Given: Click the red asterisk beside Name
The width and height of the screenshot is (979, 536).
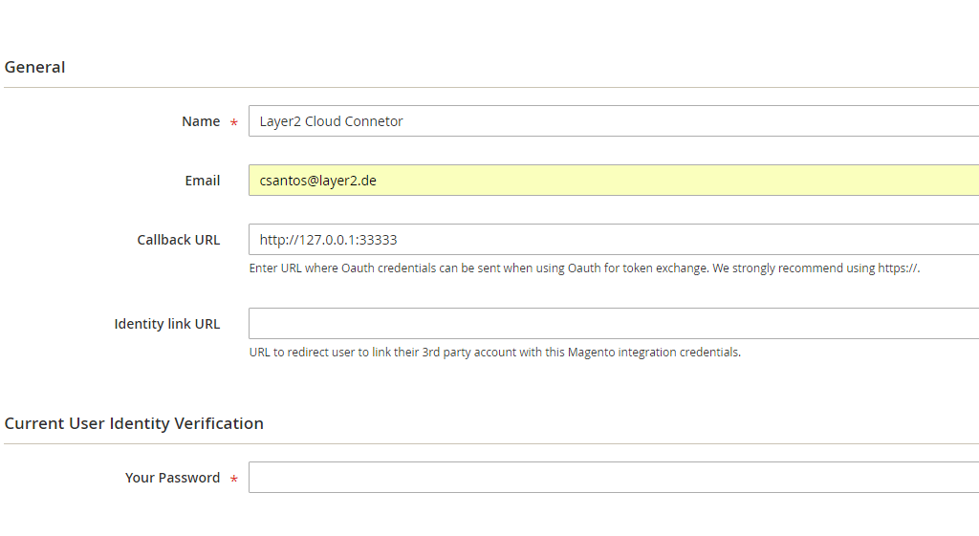Looking at the screenshot, I should tap(234, 123).
